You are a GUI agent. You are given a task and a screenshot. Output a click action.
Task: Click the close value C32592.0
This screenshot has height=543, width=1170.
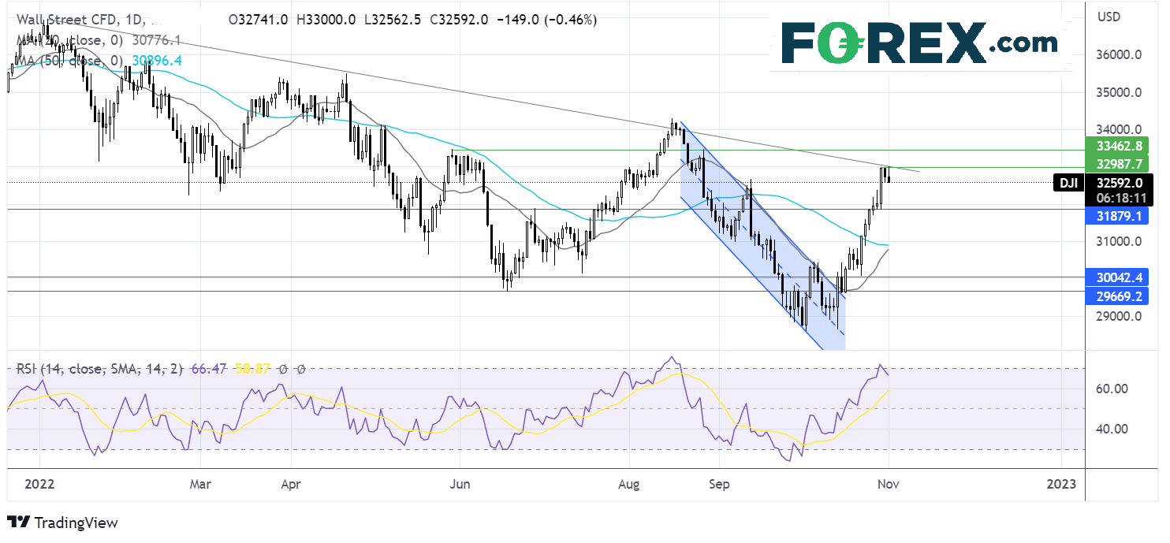(x=457, y=19)
